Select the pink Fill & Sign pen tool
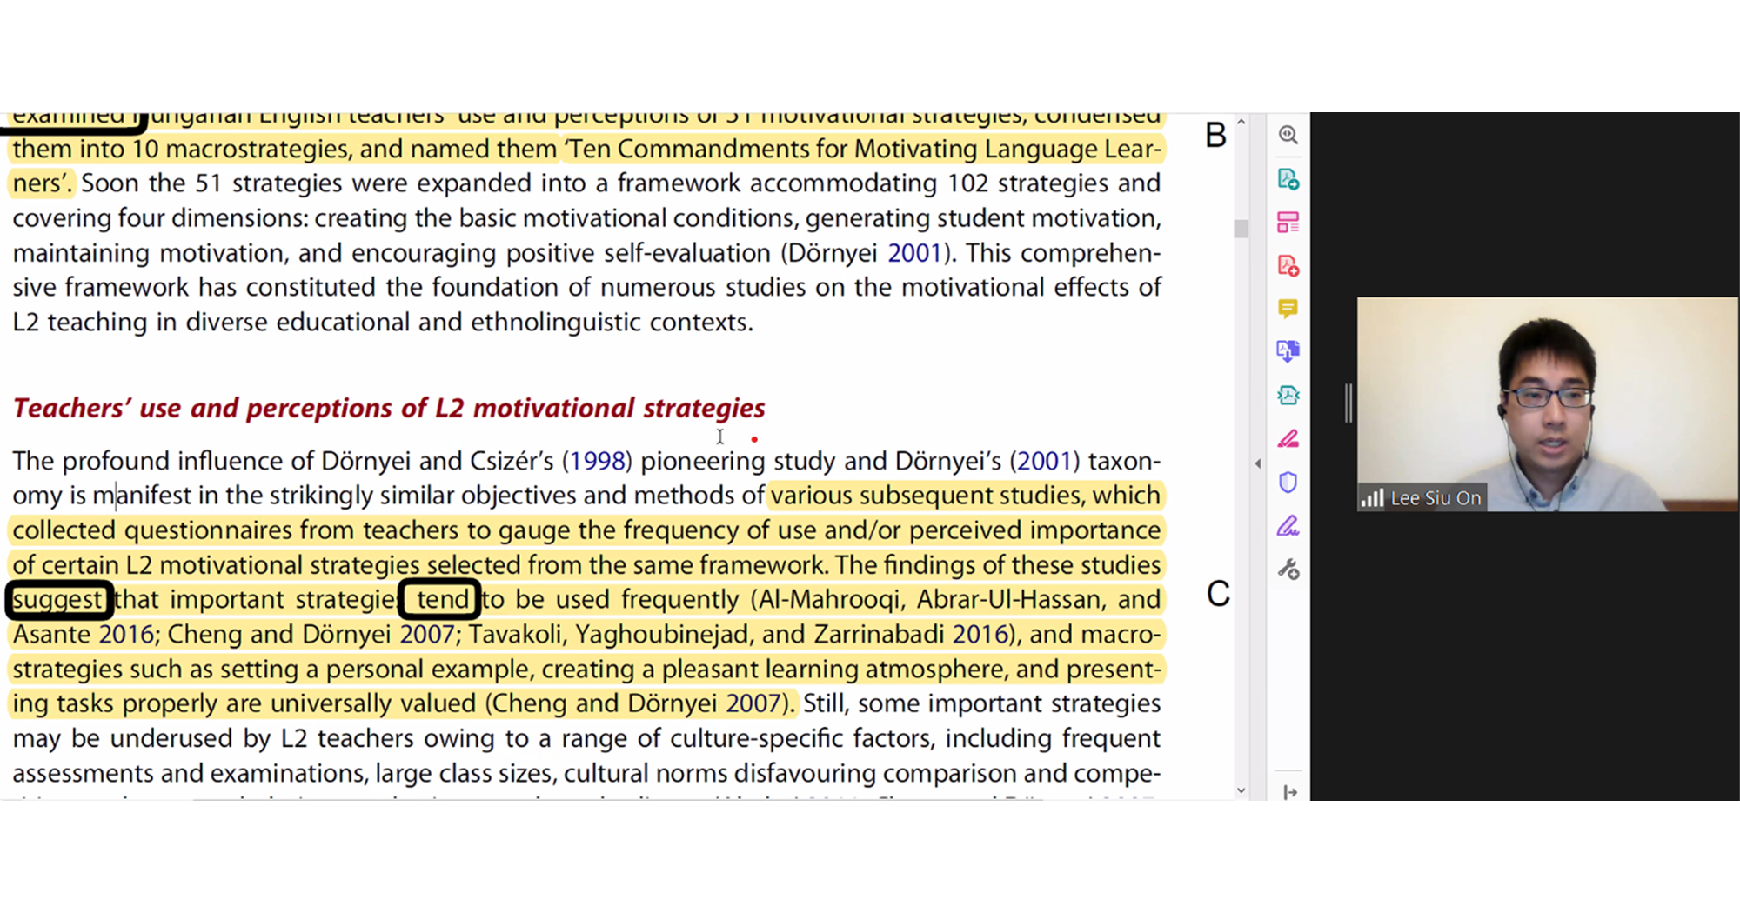1740x913 pixels. 1288,439
